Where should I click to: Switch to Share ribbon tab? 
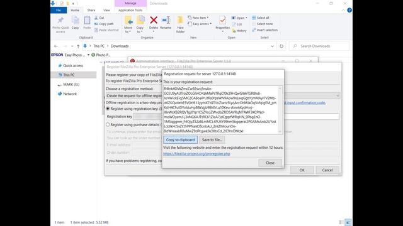(91, 10)
